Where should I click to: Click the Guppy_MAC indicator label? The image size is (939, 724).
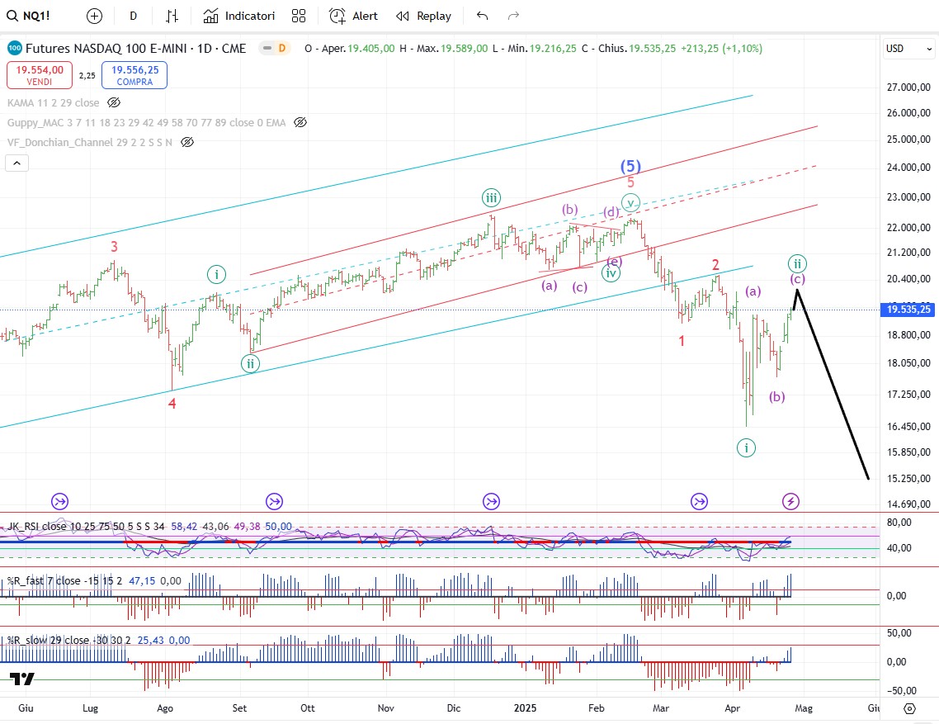(x=147, y=122)
